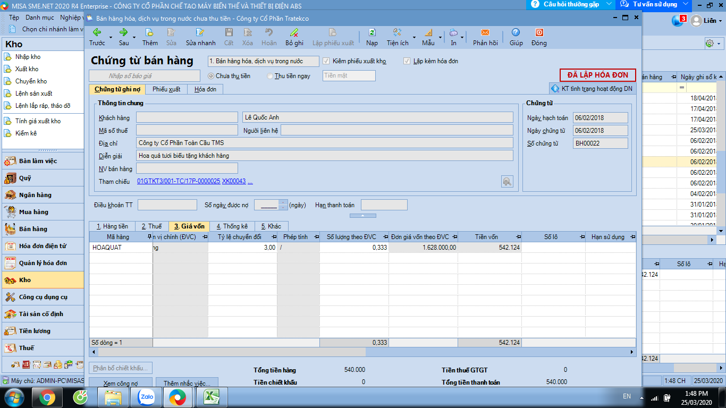Click the Đóng close toolbar icon
Image resolution: width=726 pixels, height=408 pixels.
pos(538,33)
